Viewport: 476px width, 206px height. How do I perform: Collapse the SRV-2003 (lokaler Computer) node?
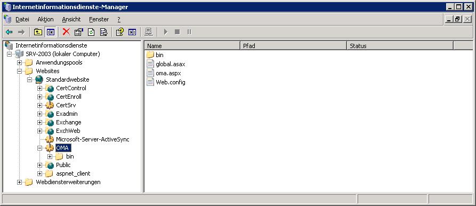click(10, 54)
